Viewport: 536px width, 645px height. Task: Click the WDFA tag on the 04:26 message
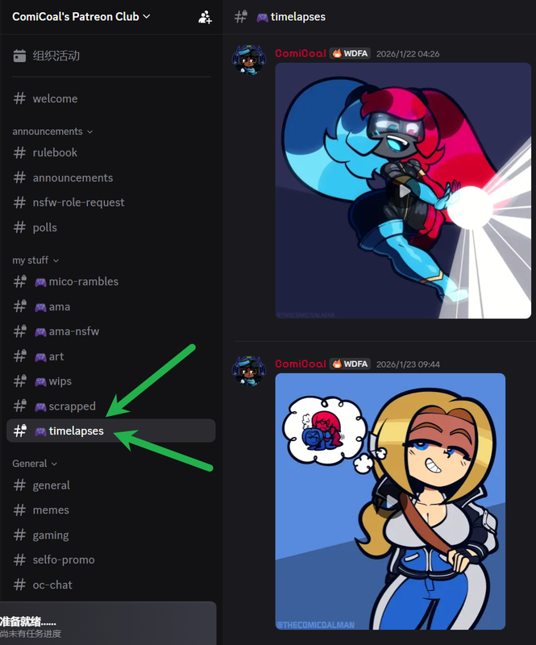point(350,53)
